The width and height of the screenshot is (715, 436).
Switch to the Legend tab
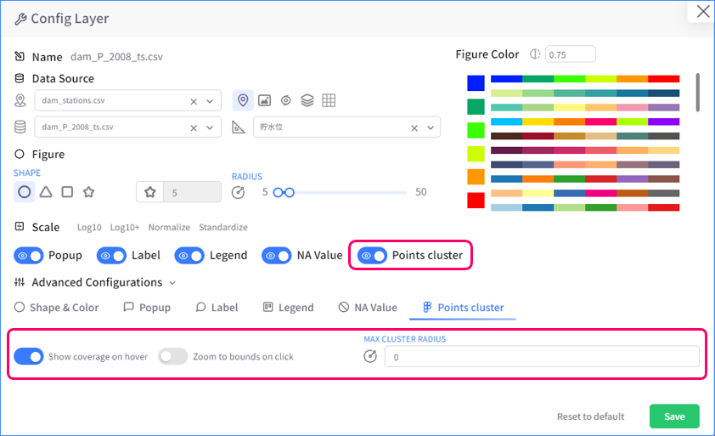tap(288, 308)
